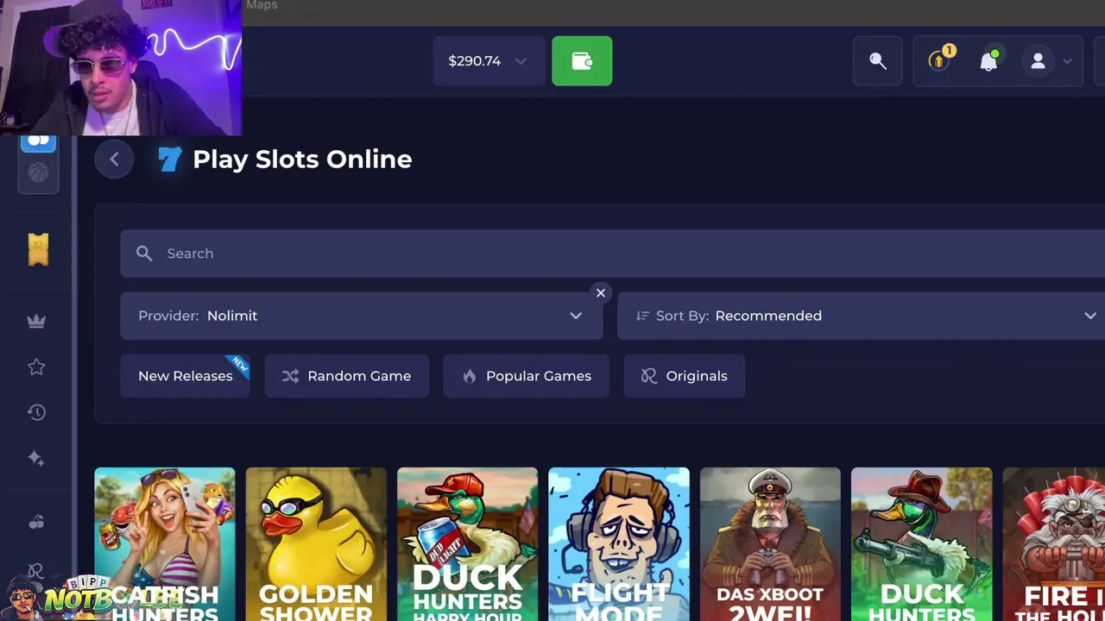Open the basketball sports sidebar icon
The height and width of the screenshot is (621, 1105).
(38, 172)
